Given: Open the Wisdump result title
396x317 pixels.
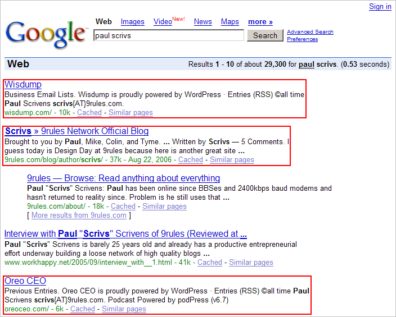Looking at the screenshot, I should tap(23, 84).
